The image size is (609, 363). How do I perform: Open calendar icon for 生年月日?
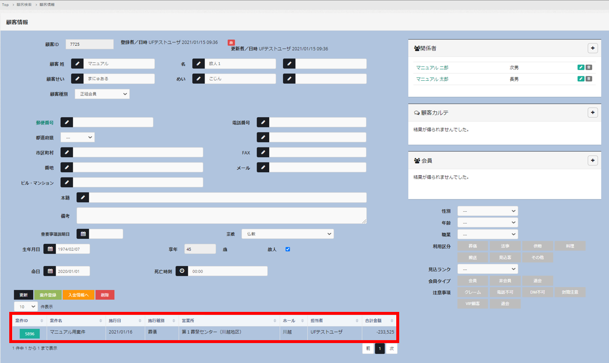pos(50,249)
